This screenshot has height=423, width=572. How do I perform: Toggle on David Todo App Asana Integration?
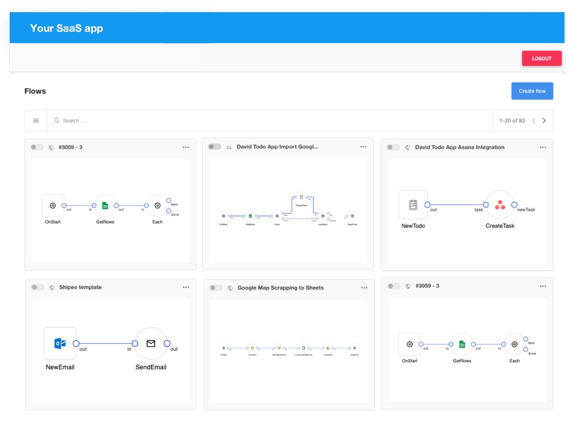point(393,147)
